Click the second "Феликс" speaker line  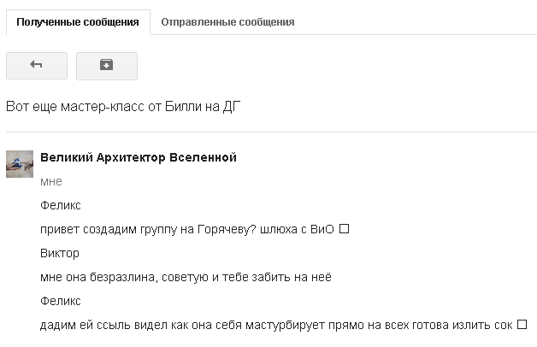60,301
